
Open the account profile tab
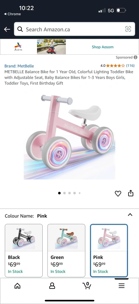click(52, 286)
